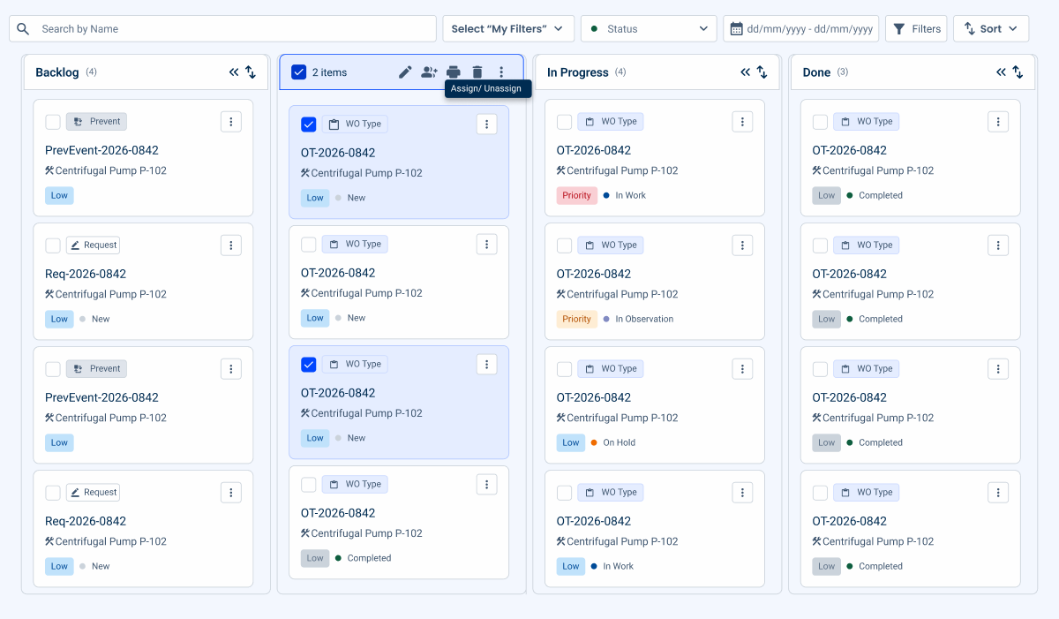Tick checkbox on unchecked New WO Type card
1059x619 pixels.
308,245
